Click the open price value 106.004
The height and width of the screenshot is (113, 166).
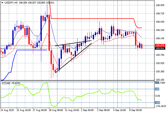pyautogui.click(x=23, y=3)
